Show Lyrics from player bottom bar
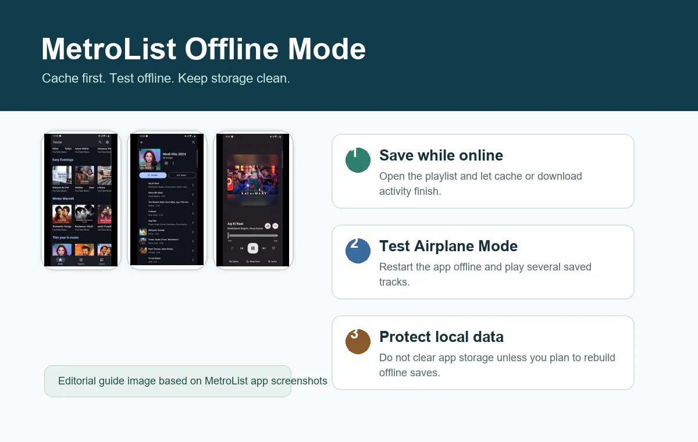The height and width of the screenshot is (442, 698). tap(272, 262)
